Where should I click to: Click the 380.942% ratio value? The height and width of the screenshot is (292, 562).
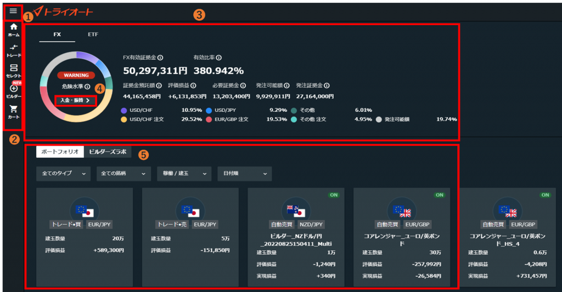click(x=218, y=71)
